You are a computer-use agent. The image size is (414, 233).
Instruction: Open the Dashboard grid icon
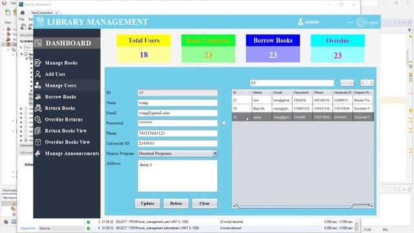[38, 43]
